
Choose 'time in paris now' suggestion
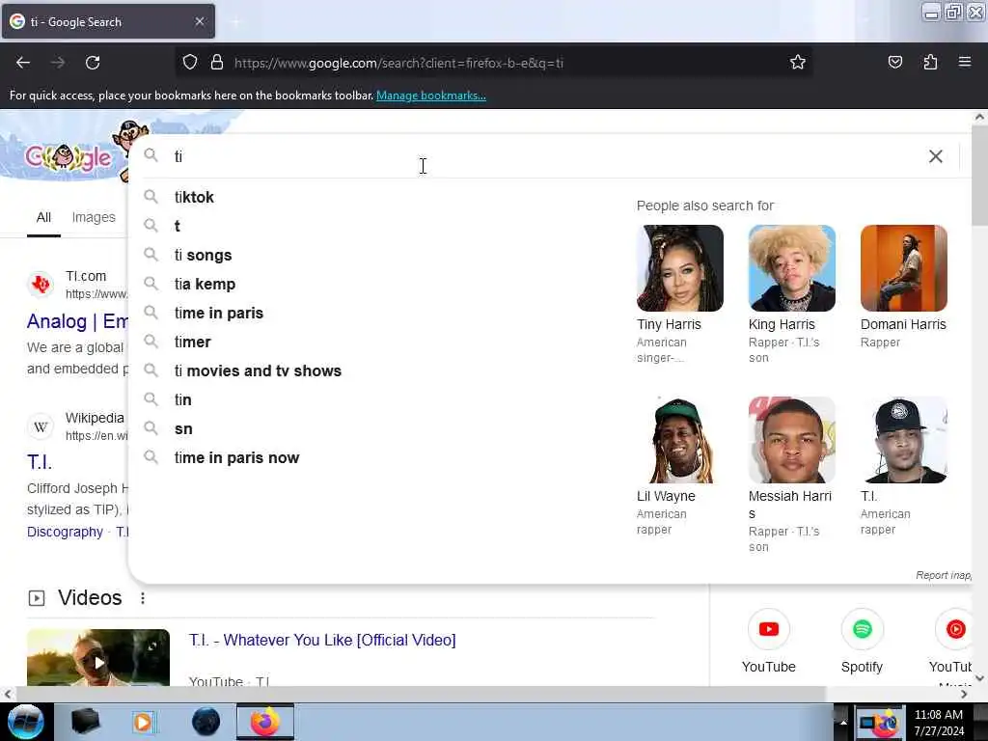pos(236,458)
